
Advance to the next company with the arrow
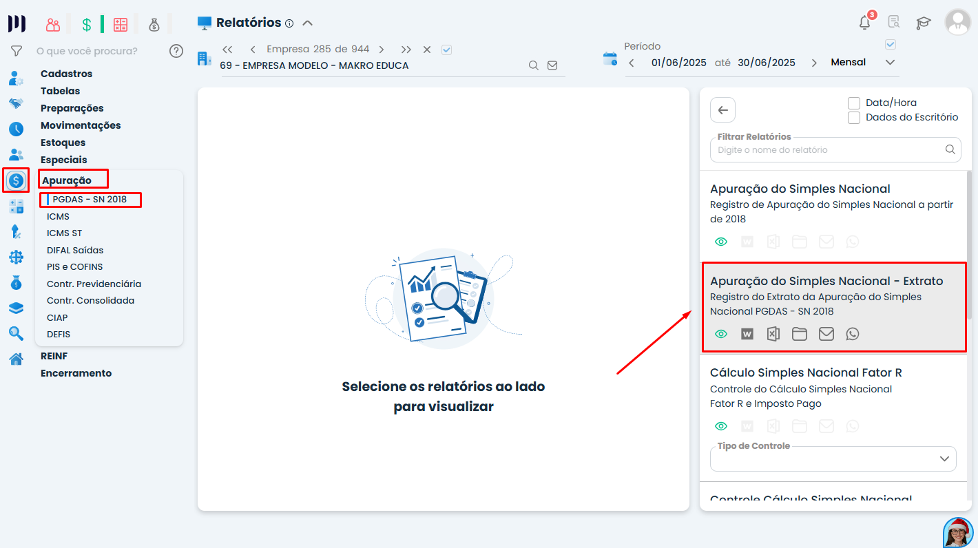(381, 49)
